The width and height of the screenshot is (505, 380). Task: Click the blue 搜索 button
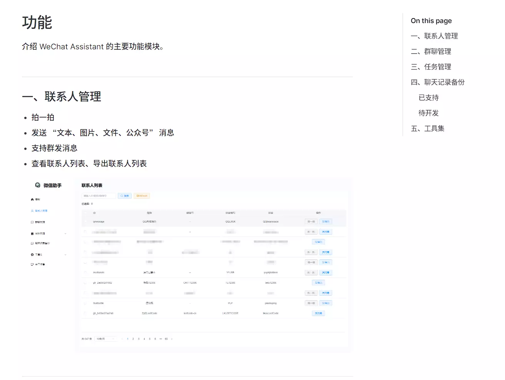point(125,196)
